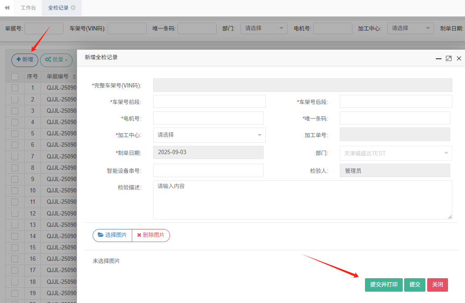Screen dimensions: 465x303
Task: Check the checkbox for row 5
Action: (15, 133)
